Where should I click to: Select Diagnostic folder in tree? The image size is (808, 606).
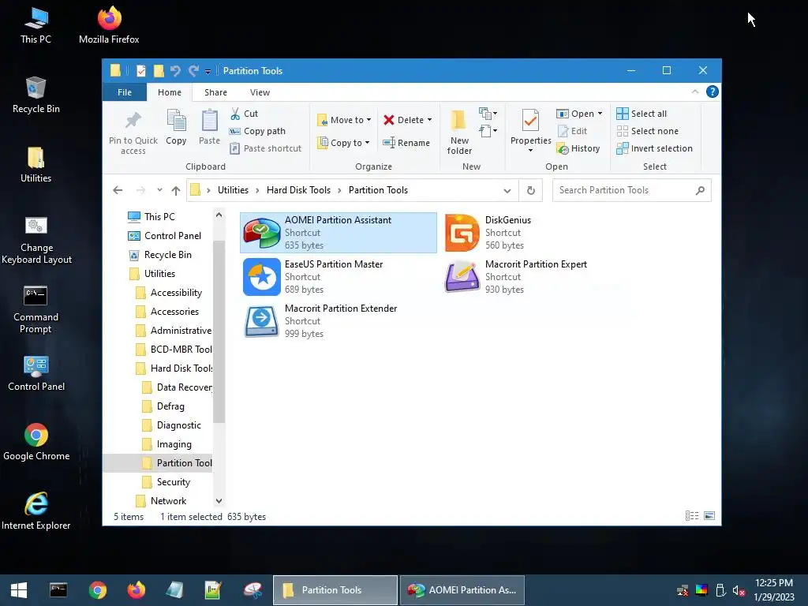[178, 425]
